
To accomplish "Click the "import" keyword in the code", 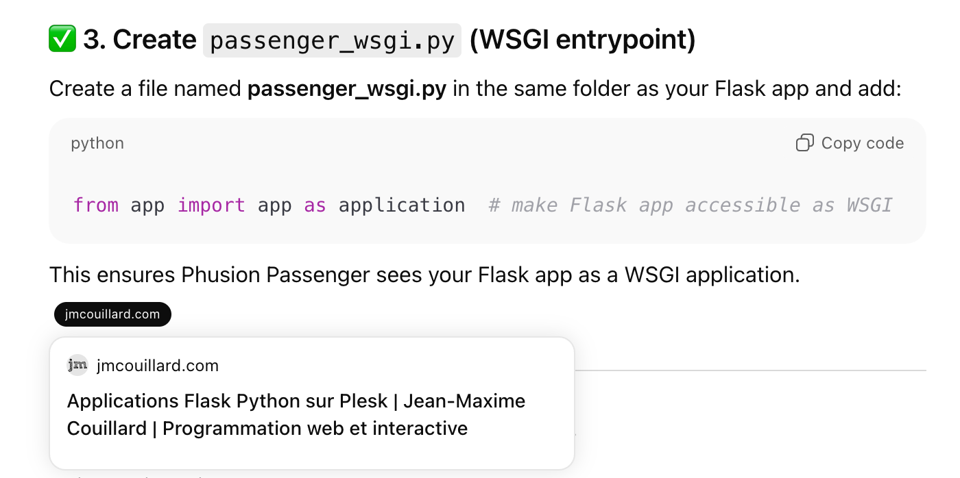I will pos(211,205).
